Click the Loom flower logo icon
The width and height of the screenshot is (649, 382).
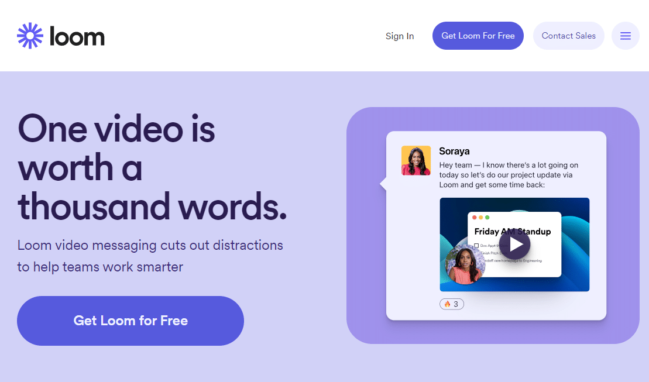(29, 36)
